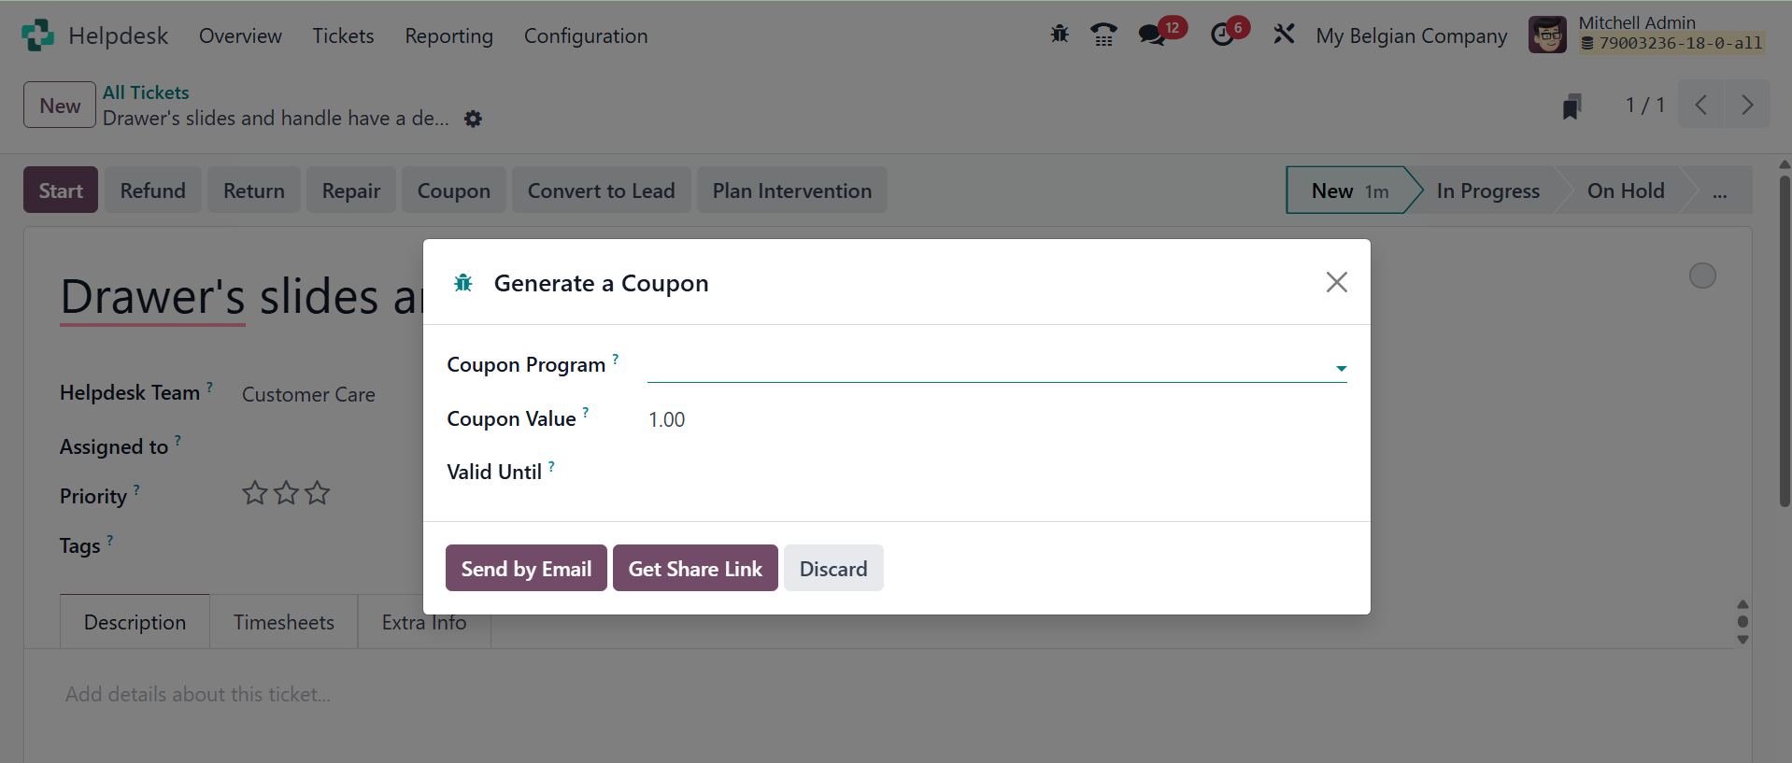The height and width of the screenshot is (763, 1792).
Task: Open the VoIP phone dialer icon
Action: (1103, 35)
